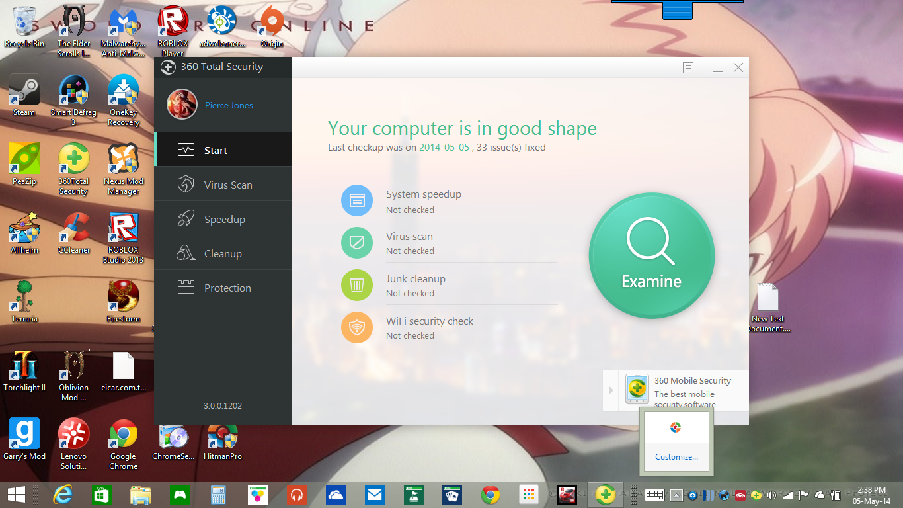Select the PeaZip desktop shortcut
This screenshot has width=903, height=508.
24,164
